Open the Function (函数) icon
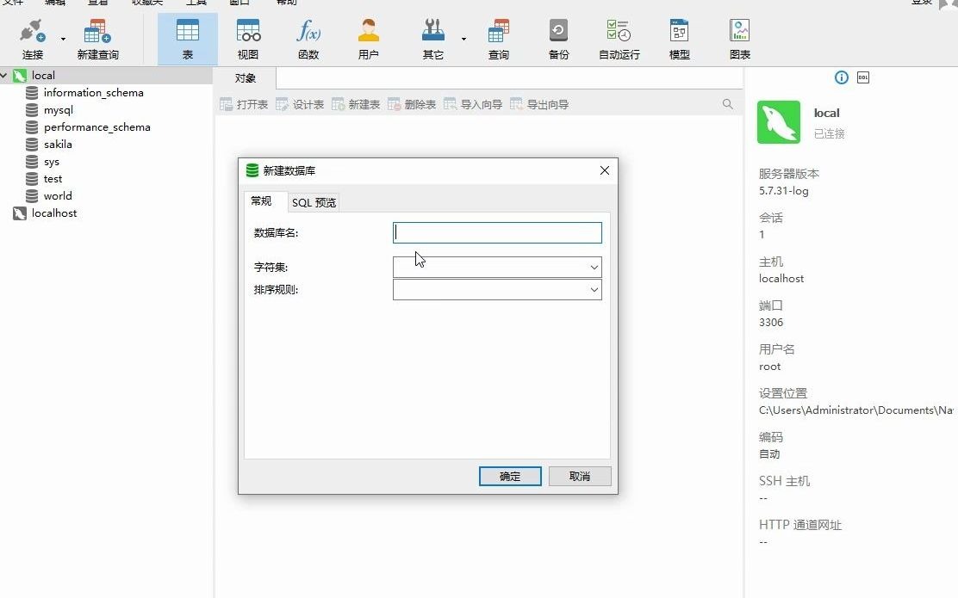 click(308, 39)
